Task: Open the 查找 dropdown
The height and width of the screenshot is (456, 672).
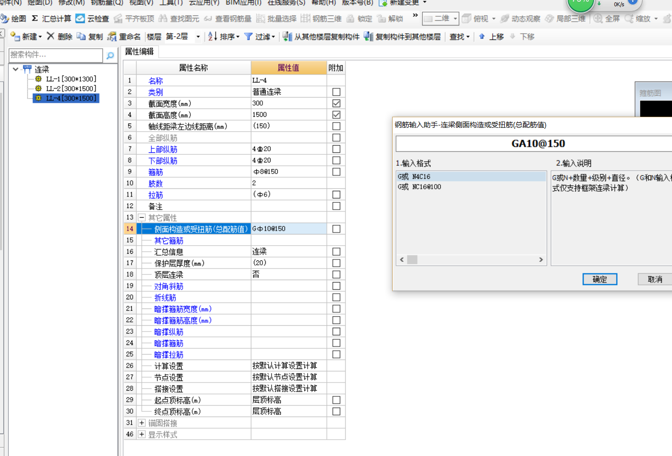Action: 459,37
